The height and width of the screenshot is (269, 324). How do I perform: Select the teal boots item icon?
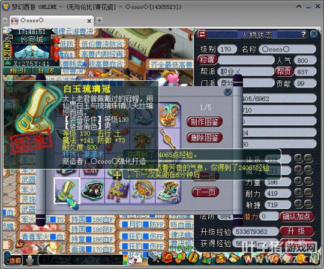click(x=168, y=191)
